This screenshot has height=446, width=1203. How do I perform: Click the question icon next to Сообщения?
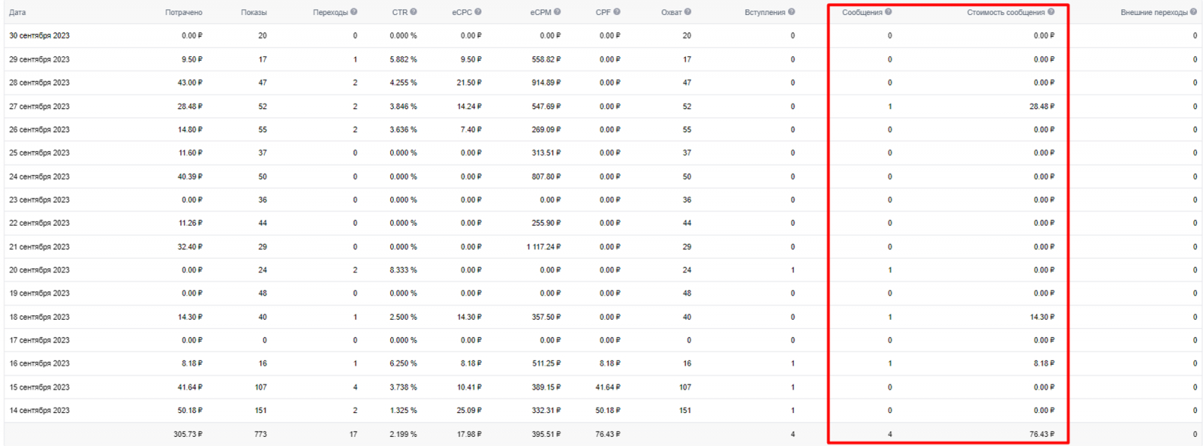889,12
